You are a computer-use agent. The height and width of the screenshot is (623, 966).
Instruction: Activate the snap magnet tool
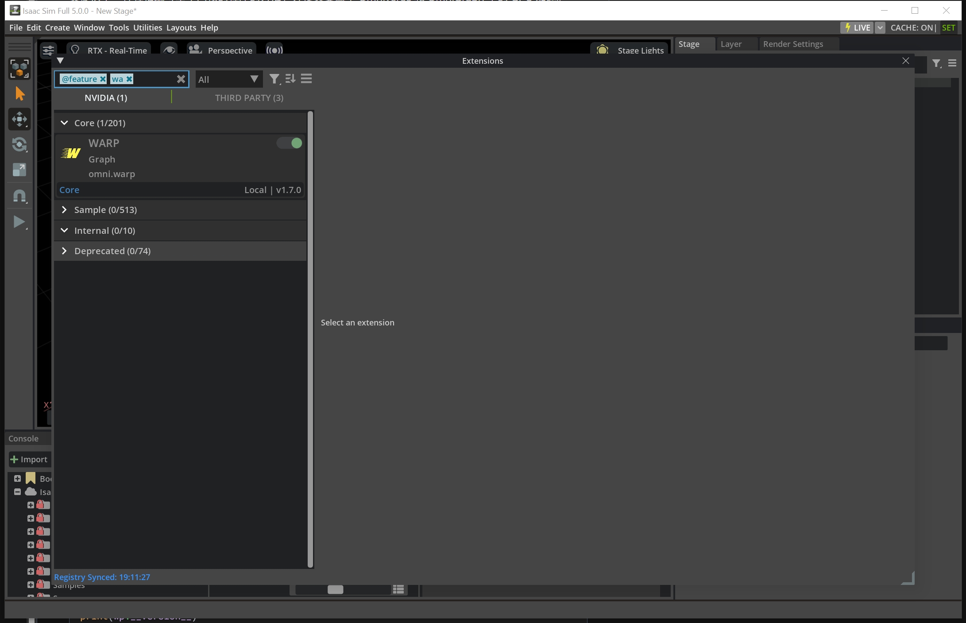coord(19,195)
